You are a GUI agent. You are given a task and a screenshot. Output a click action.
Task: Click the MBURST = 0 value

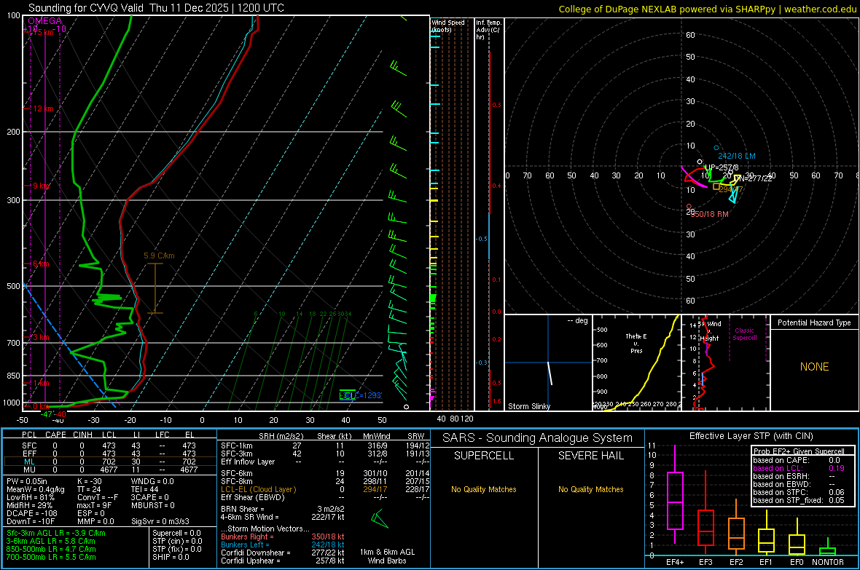152,505
